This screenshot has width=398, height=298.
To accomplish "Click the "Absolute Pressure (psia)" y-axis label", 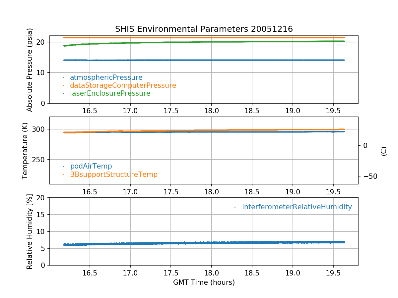I will [x=30, y=70].
